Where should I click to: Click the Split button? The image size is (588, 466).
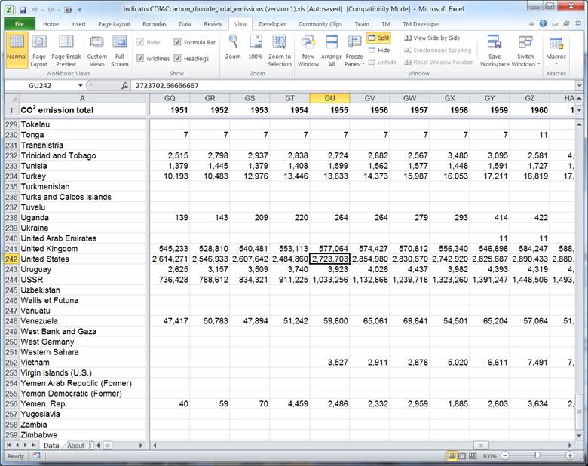[x=379, y=38]
